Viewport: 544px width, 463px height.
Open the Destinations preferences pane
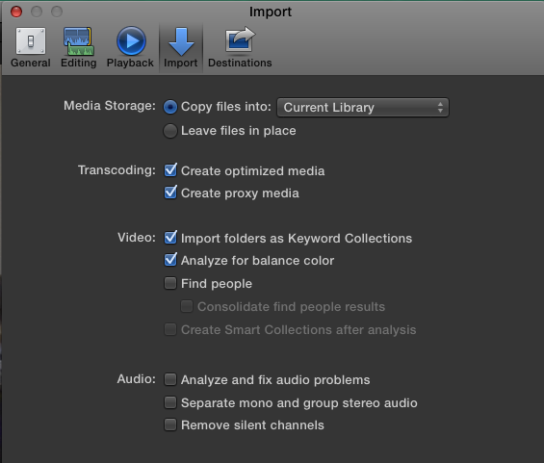tap(240, 47)
